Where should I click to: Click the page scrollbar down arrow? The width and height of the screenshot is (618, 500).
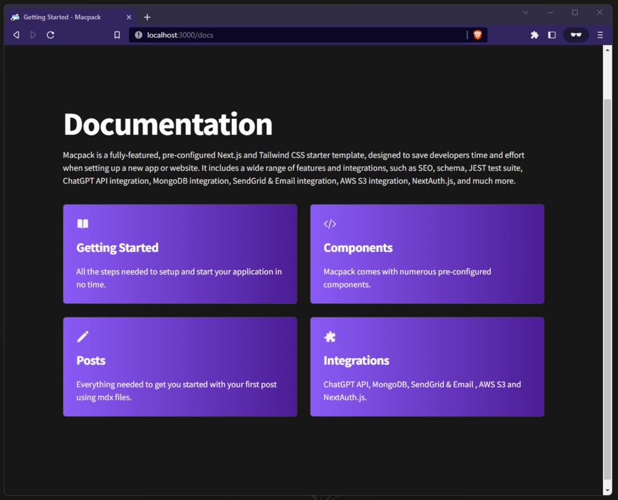(608, 490)
